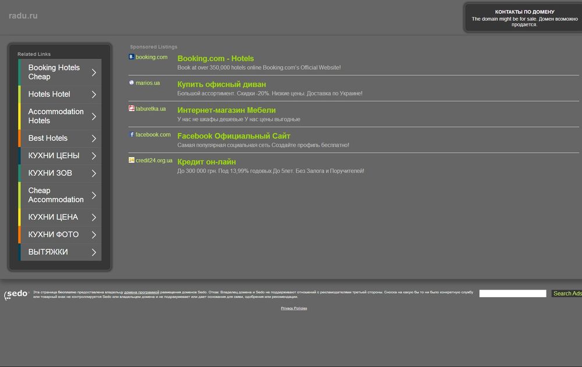The height and width of the screenshot is (367, 582).
Task: Open Купить офисный диван sponsored headline
Action: click(222, 84)
